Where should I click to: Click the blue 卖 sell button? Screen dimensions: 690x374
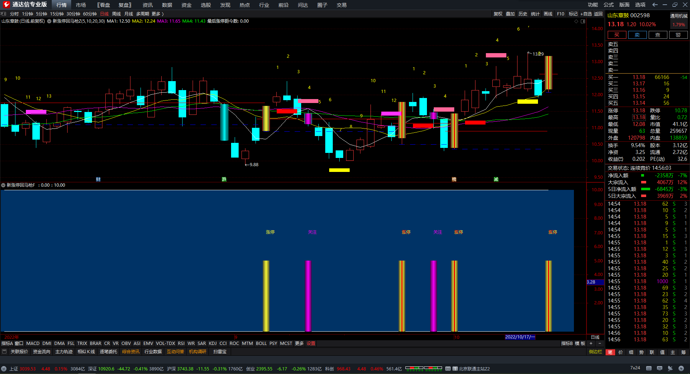click(x=637, y=35)
